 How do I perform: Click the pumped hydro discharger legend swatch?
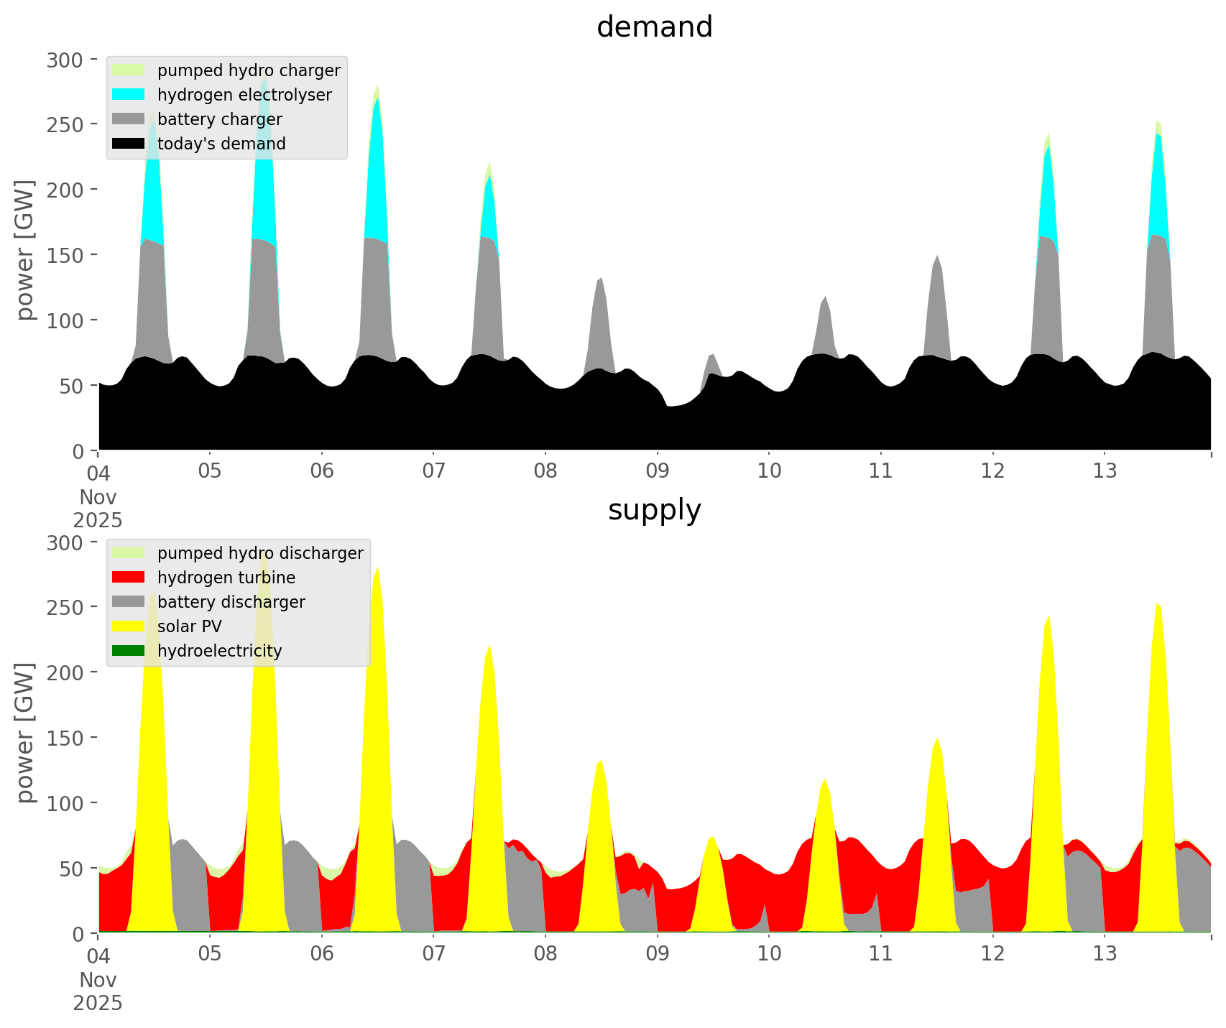coord(129,553)
